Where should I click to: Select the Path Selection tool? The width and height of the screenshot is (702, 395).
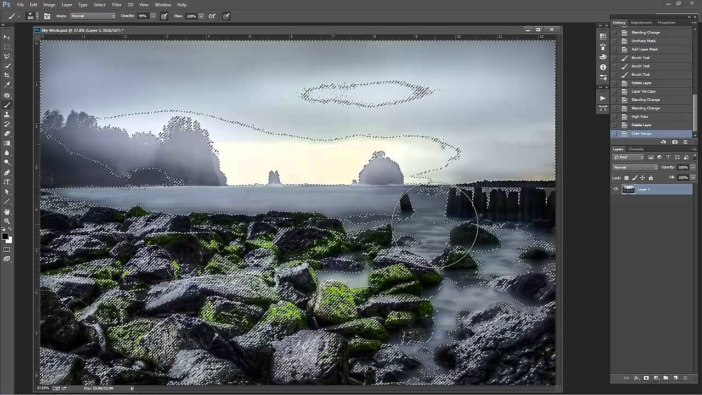coord(7,191)
